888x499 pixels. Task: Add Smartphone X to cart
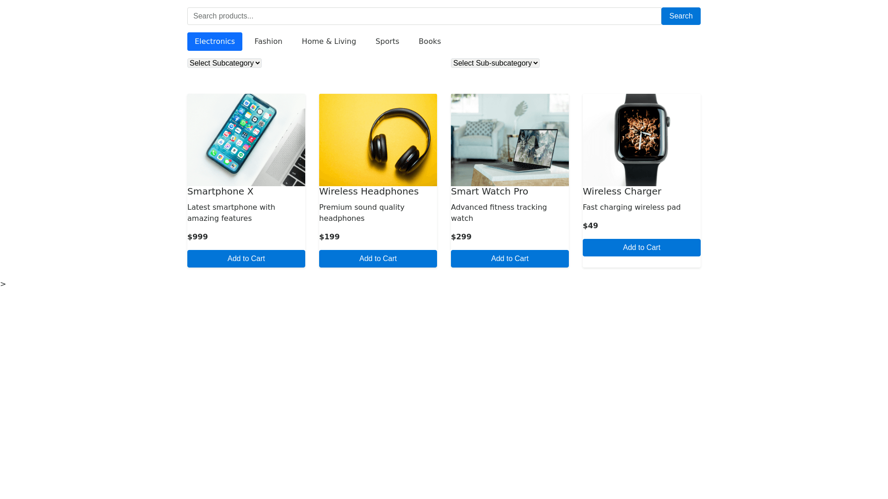coord(246,259)
